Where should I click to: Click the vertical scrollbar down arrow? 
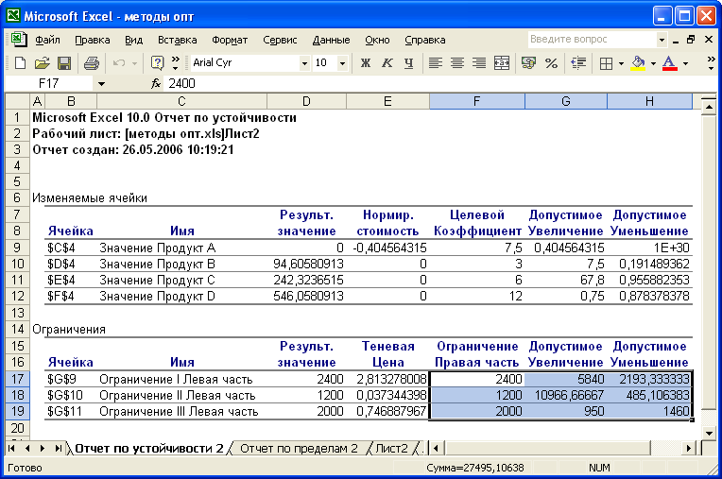(709, 433)
